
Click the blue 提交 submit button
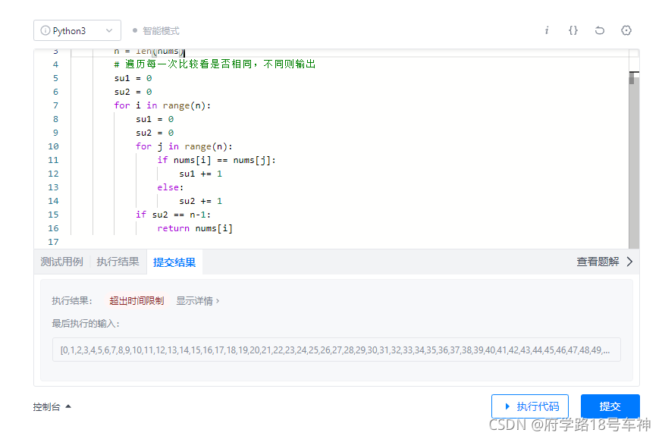pos(610,406)
